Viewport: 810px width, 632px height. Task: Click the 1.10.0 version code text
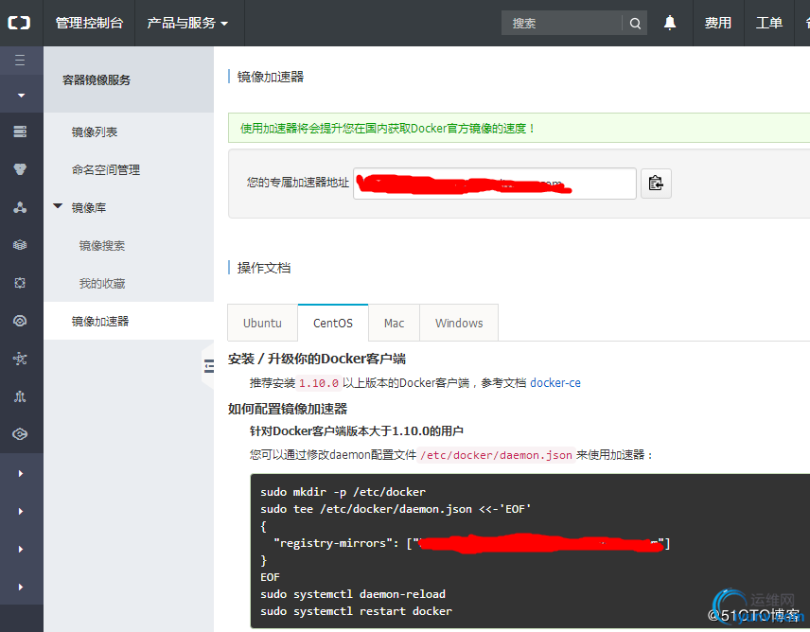point(319,383)
